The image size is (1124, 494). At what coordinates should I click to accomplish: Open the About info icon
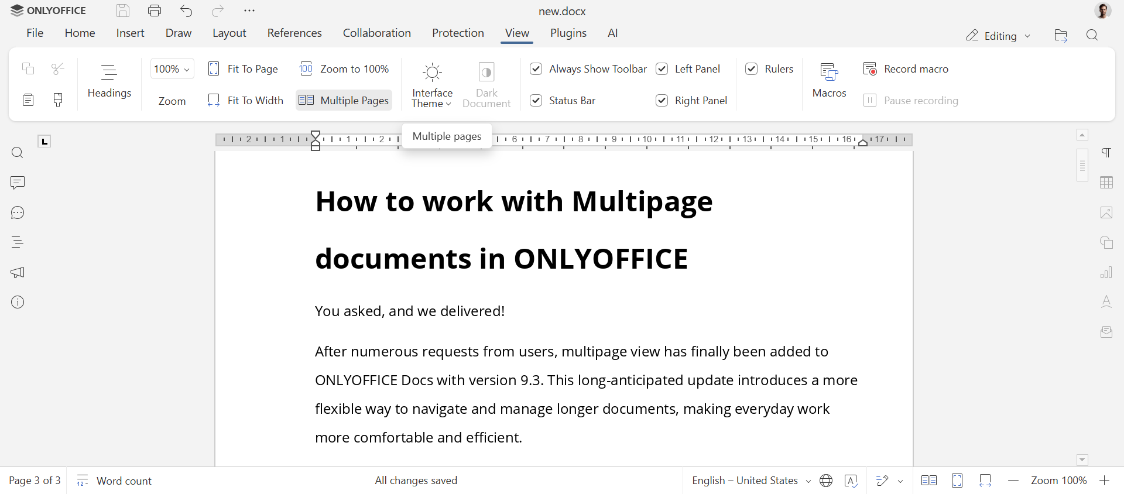click(x=18, y=302)
